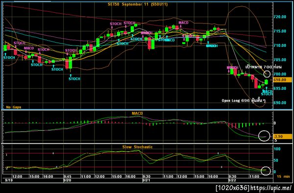
Task: Select the 715.00 price axis label
Action: click(x=280, y=31)
